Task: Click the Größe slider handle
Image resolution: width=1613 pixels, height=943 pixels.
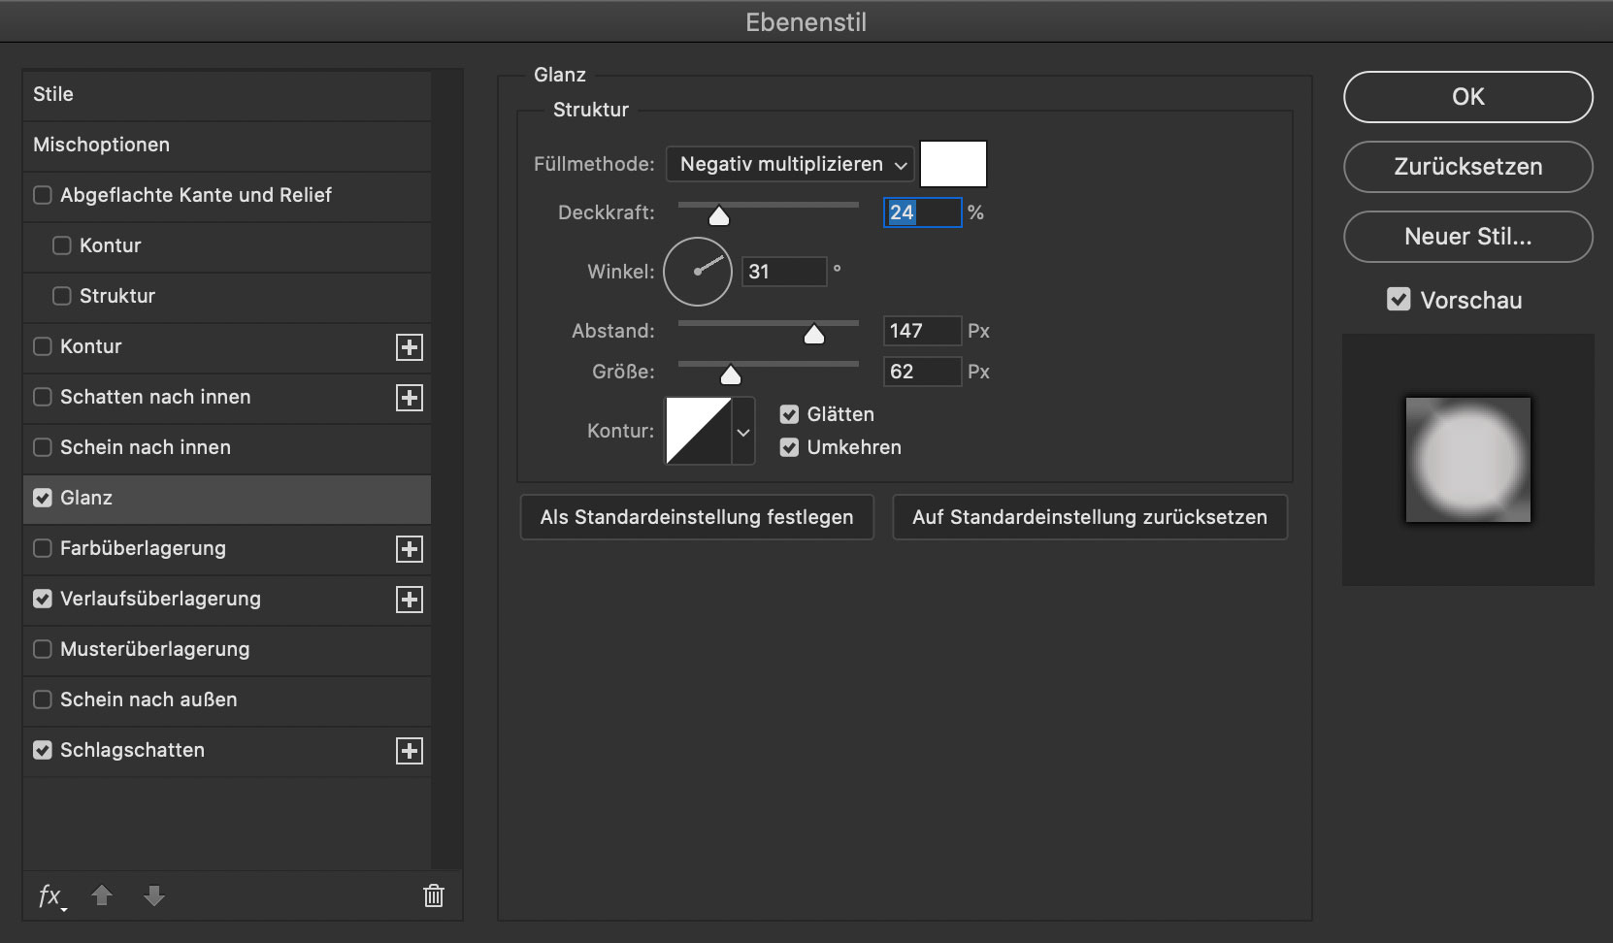Action: (x=731, y=374)
